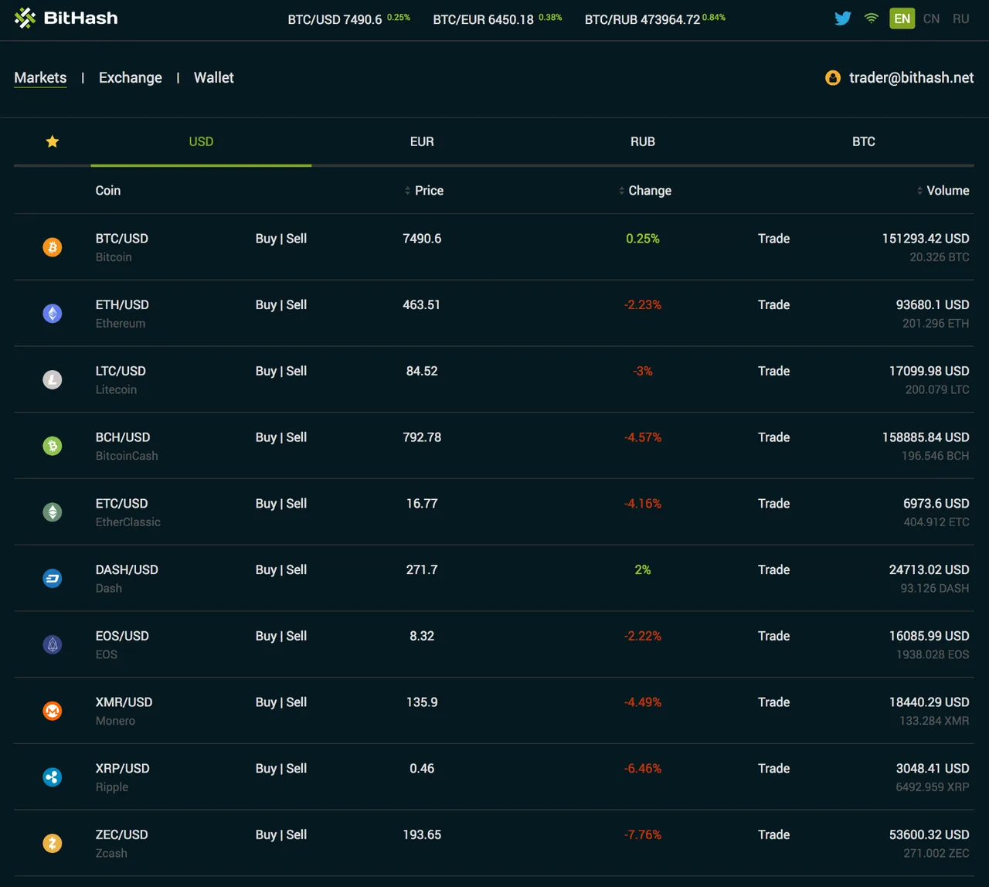Switch language to EN
The width and height of the screenshot is (989, 887).
pyautogui.click(x=902, y=18)
